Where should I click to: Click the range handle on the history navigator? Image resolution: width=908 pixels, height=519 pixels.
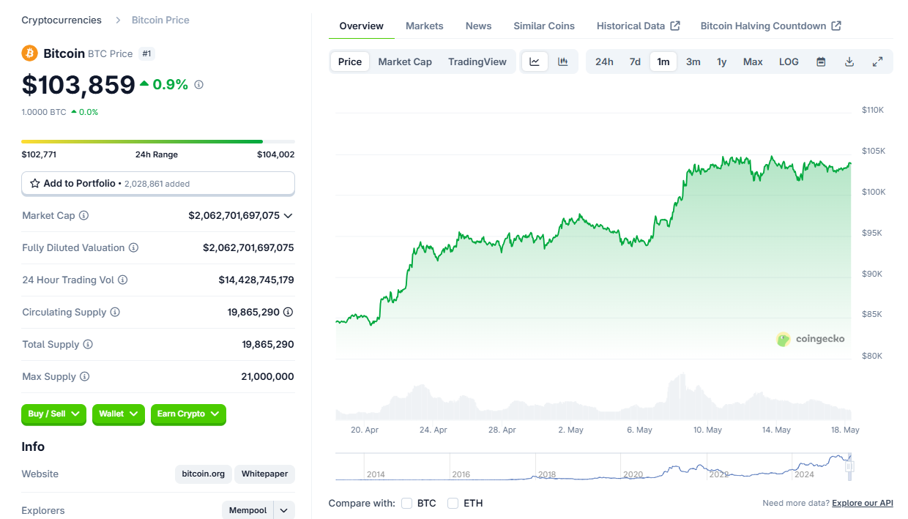pyautogui.click(x=849, y=466)
